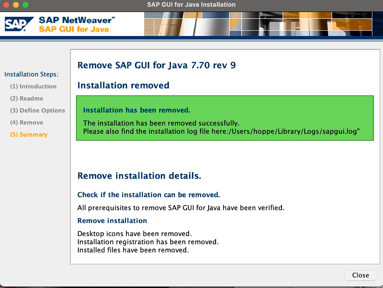The height and width of the screenshot is (288, 383).
Task: Click the green zoom window button
Action: click(x=25, y=4)
